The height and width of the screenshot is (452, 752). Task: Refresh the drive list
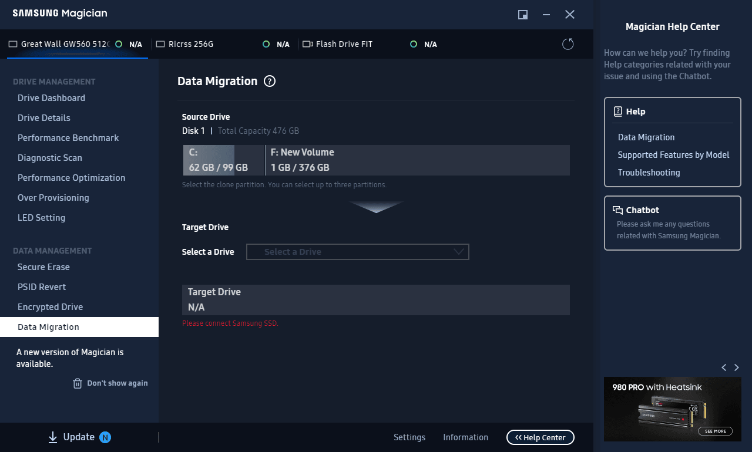click(x=568, y=44)
